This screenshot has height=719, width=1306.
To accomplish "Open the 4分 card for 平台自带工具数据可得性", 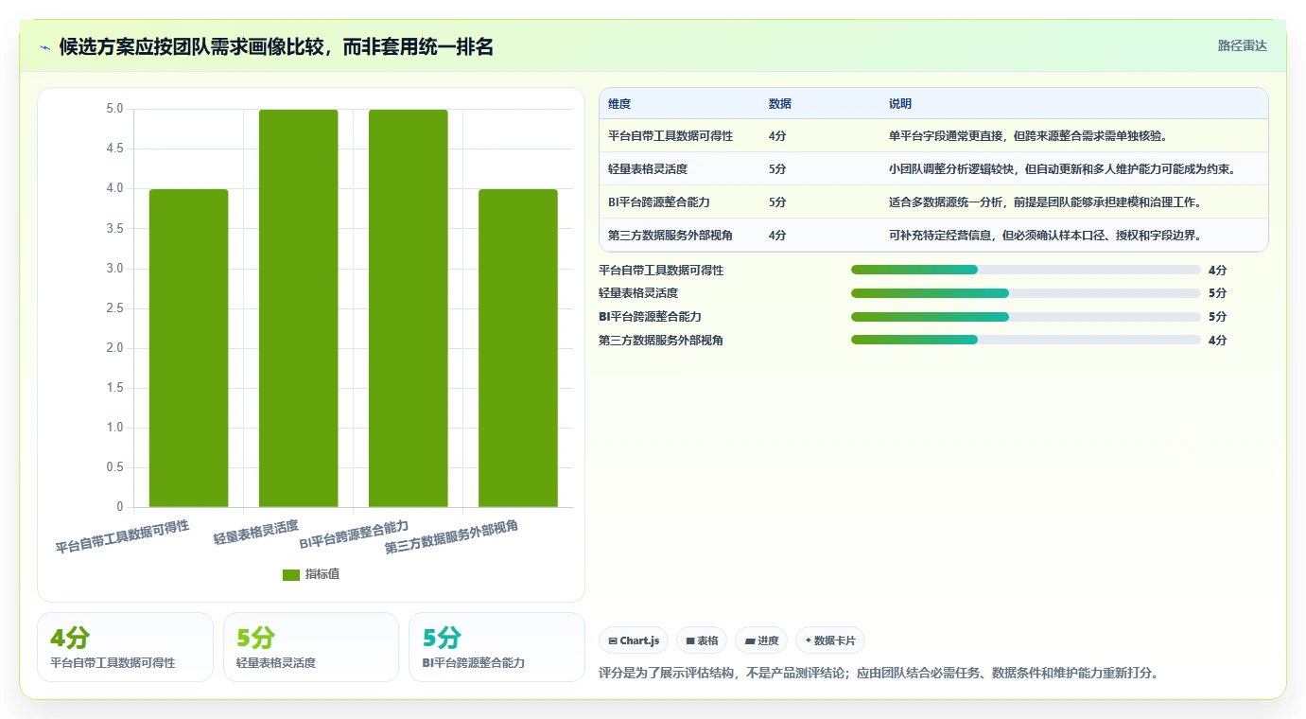I will (x=125, y=647).
